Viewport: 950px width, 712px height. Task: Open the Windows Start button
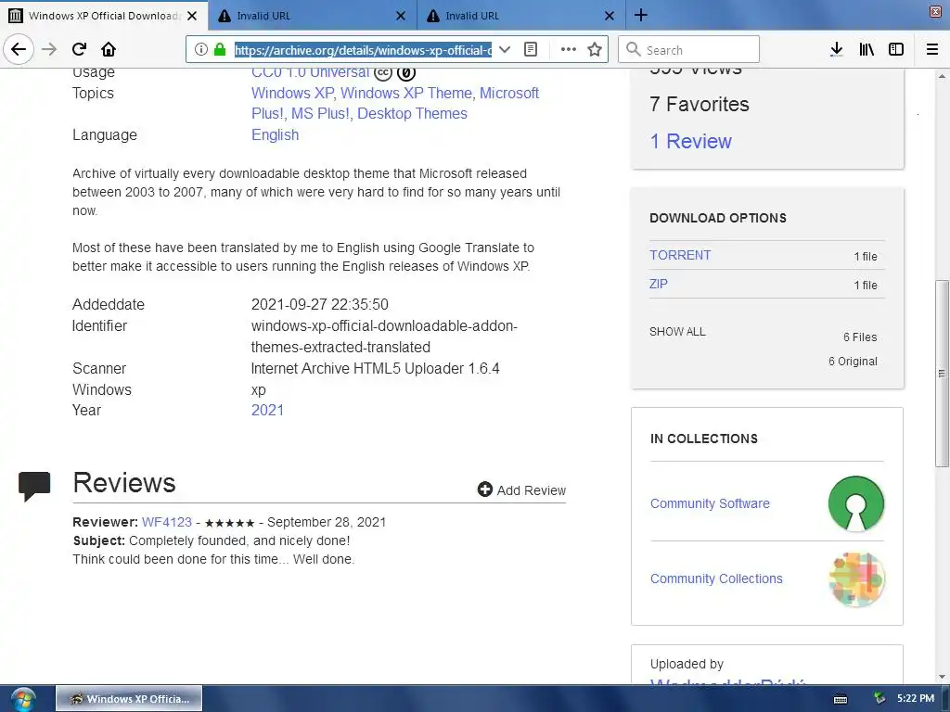click(x=23, y=699)
